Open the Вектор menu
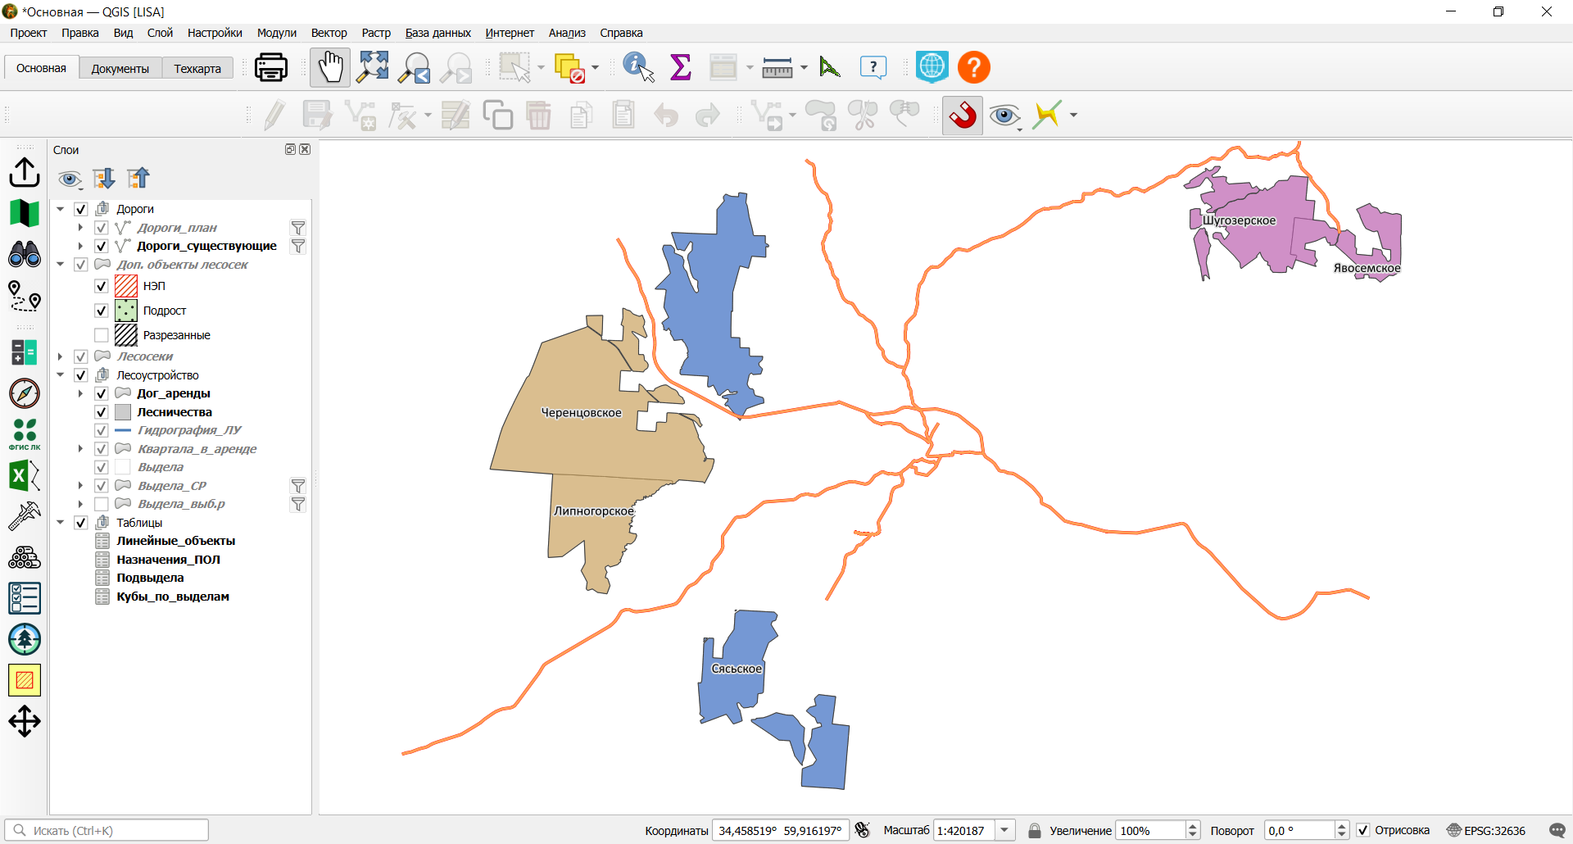This screenshot has width=1573, height=844. click(x=329, y=33)
